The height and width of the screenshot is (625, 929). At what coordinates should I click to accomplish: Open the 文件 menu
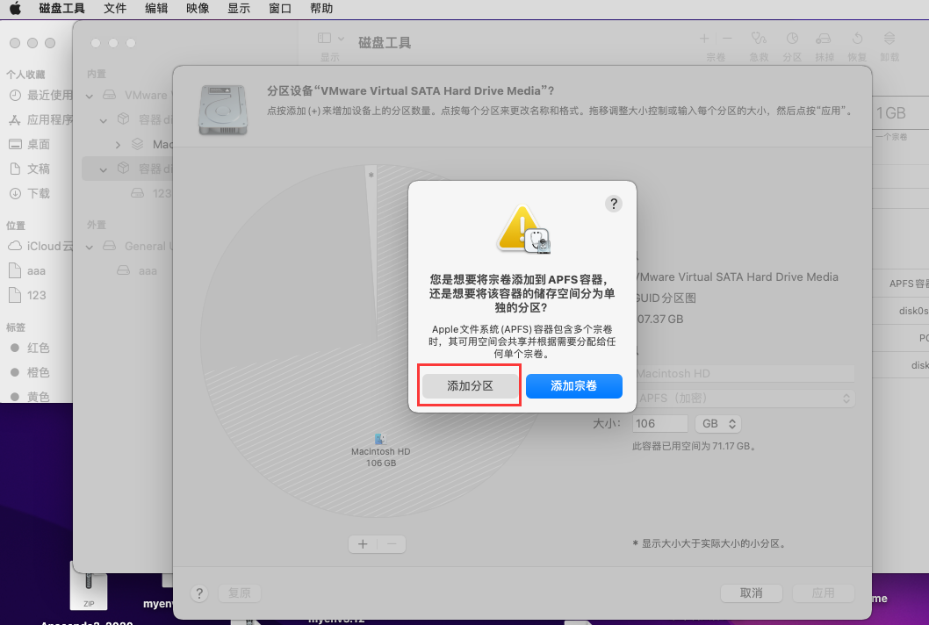115,8
